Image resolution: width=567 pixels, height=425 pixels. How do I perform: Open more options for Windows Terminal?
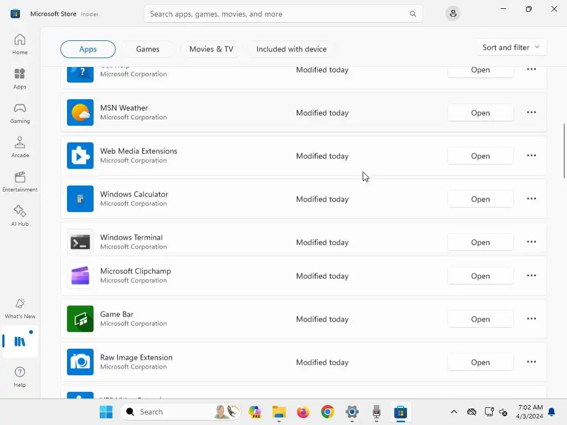coord(531,242)
